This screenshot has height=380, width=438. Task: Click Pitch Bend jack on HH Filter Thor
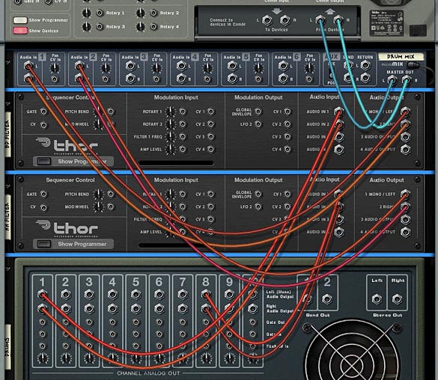111,194
